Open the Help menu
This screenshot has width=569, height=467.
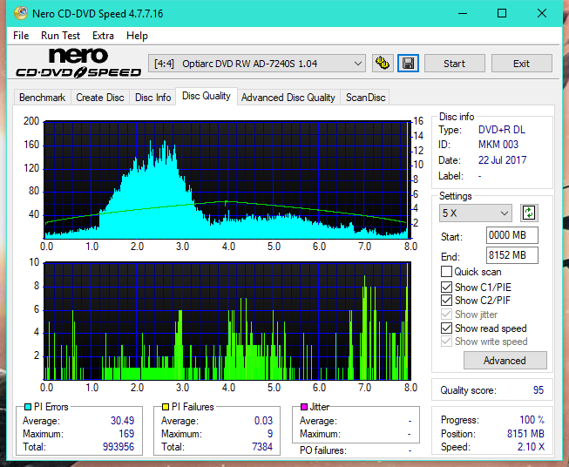[x=137, y=36]
